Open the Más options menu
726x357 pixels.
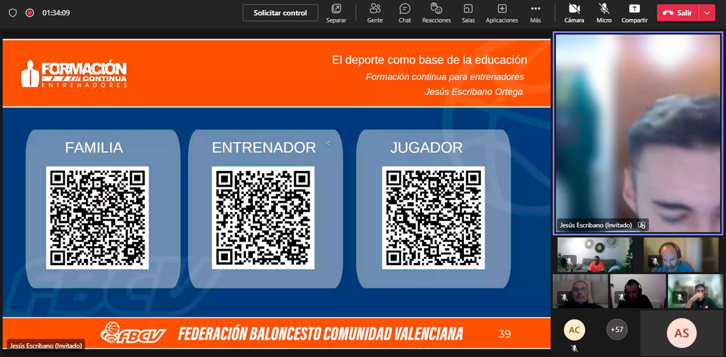tap(535, 13)
